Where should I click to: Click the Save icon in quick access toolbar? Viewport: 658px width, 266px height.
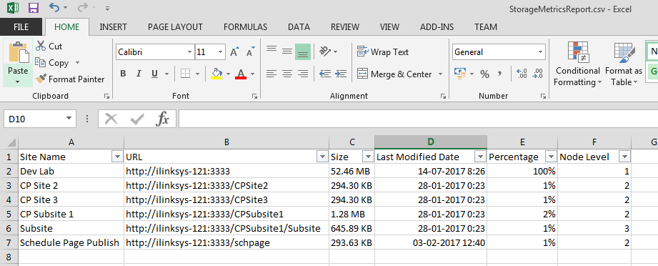[x=33, y=8]
